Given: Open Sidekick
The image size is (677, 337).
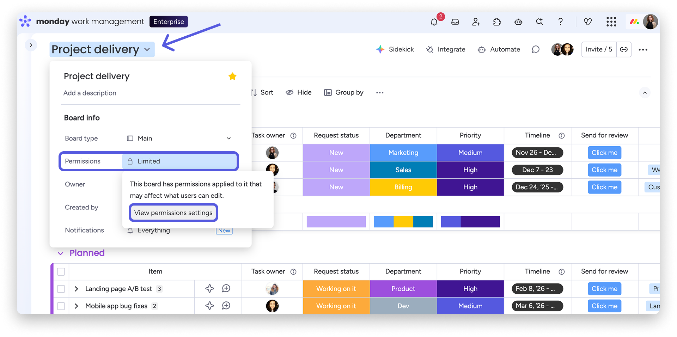Looking at the screenshot, I should point(395,49).
